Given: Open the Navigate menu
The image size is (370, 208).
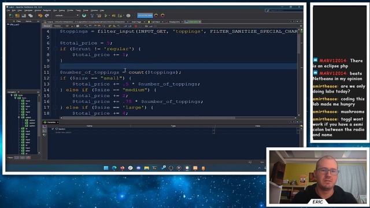Looking at the screenshot, I should tap(28, 10).
